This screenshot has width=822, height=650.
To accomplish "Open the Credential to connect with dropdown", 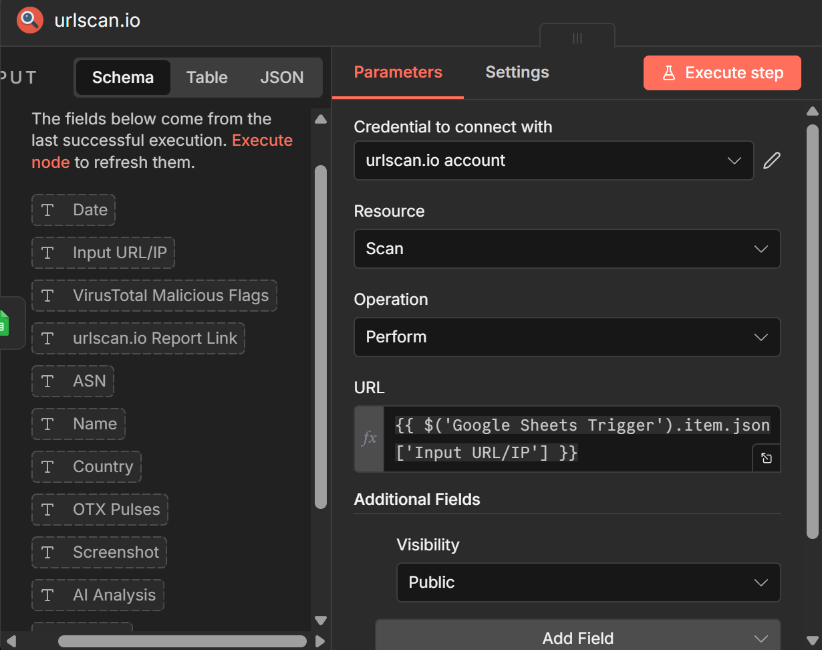I will point(553,160).
